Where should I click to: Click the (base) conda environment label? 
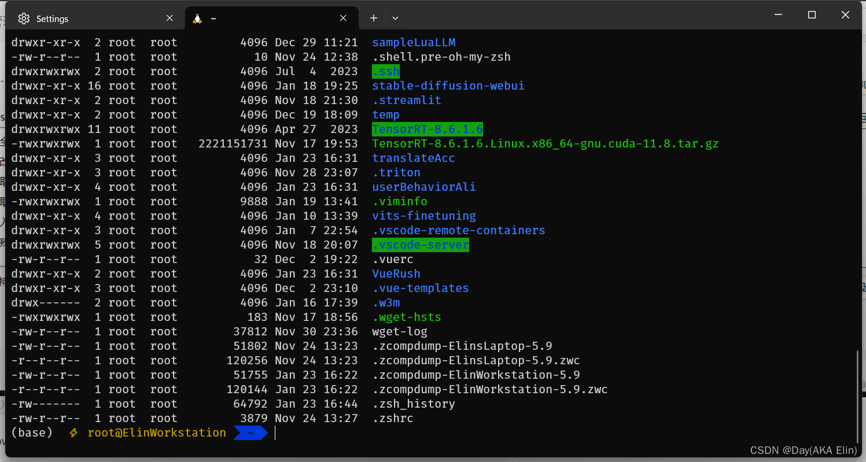click(x=32, y=433)
